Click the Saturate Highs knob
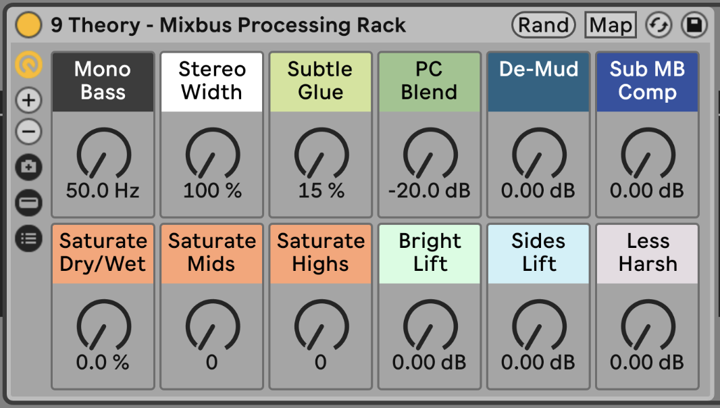720x408 pixels. click(321, 326)
